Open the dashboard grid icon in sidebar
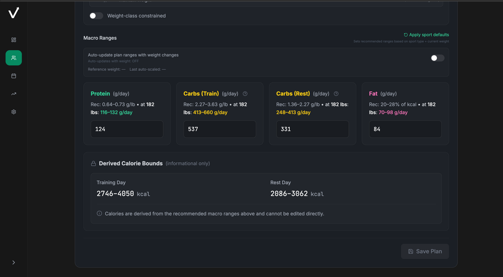 [13, 40]
